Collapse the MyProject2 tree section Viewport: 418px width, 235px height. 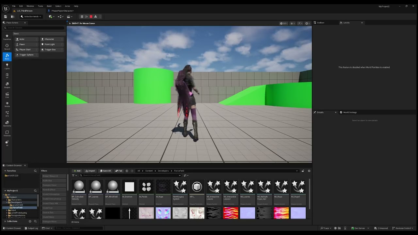click(x=5, y=191)
